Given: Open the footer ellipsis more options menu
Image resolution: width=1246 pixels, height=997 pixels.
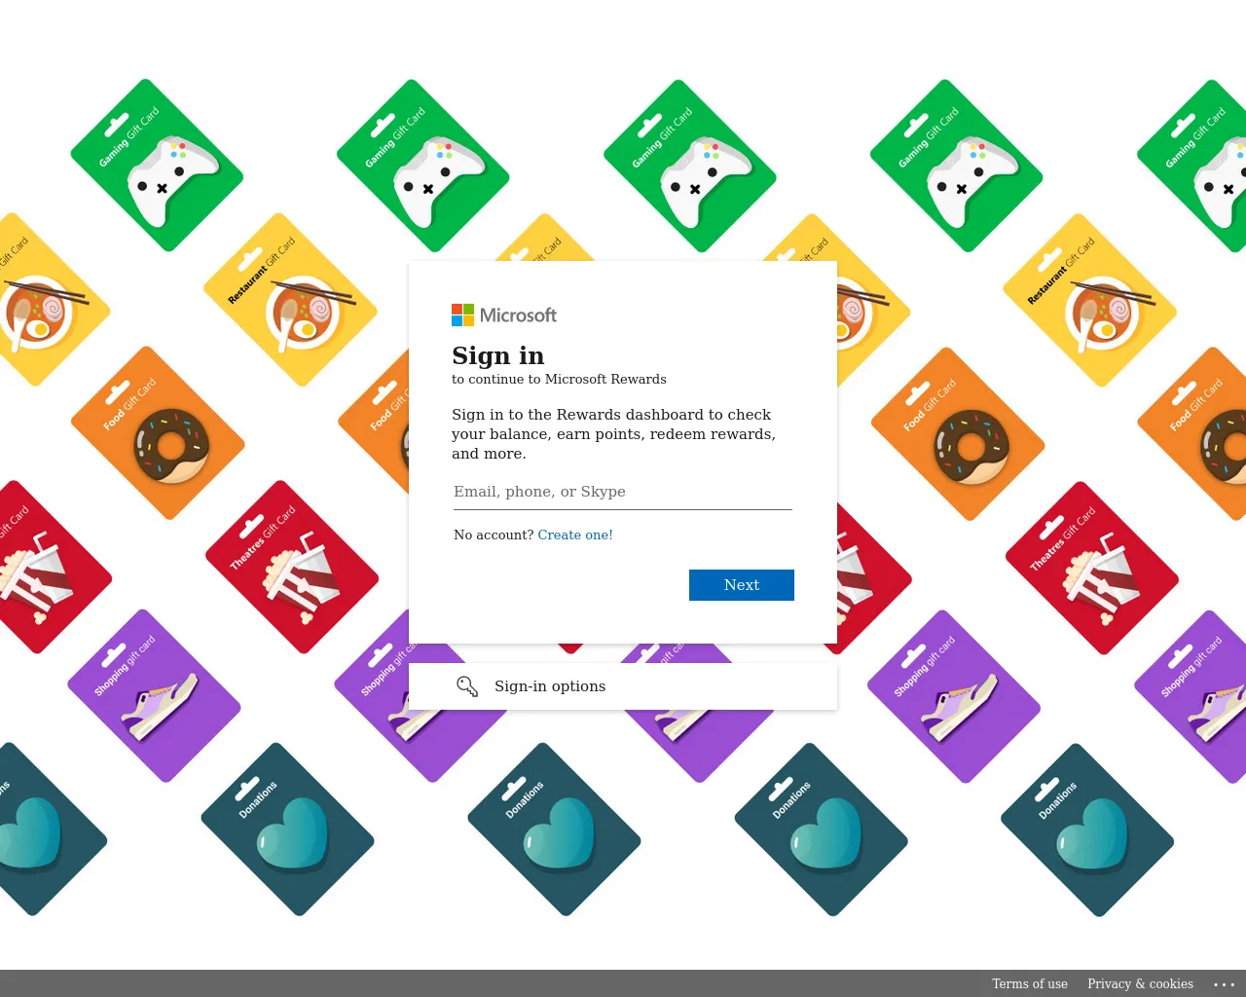Looking at the screenshot, I should coord(1225,984).
